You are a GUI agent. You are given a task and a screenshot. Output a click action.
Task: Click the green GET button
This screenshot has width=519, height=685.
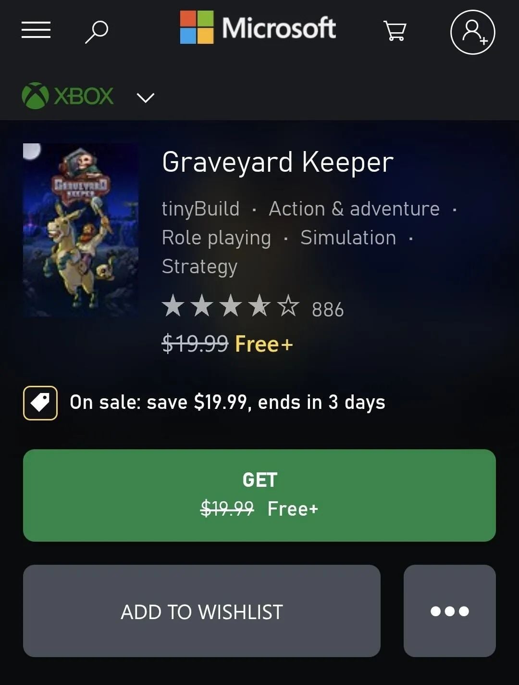[259, 495]
